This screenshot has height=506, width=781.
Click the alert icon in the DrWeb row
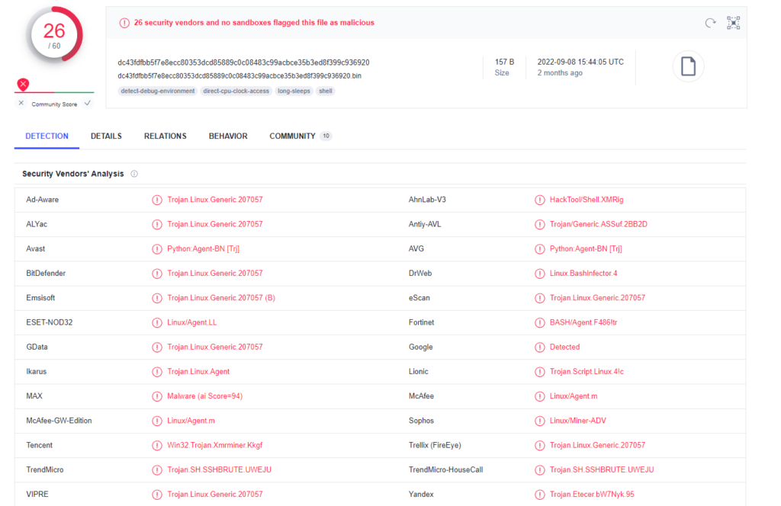pyautogui.click(x=539, y=274)
